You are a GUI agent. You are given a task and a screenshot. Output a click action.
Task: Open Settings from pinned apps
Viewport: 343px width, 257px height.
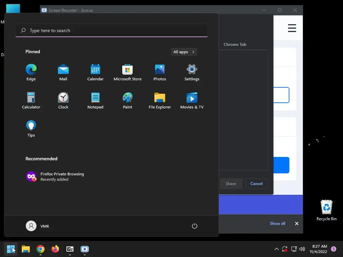pos(192,73)
